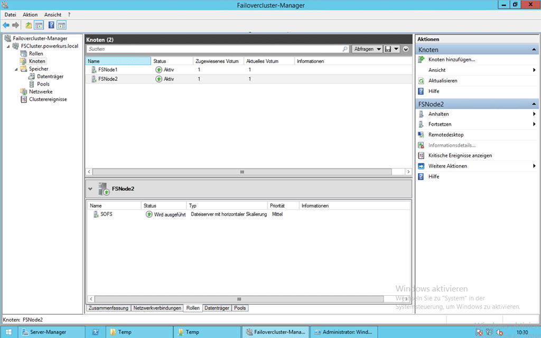The image size is (541, 338).
Task: Select Netzwerke in the tree
Action: coord(41,92)
